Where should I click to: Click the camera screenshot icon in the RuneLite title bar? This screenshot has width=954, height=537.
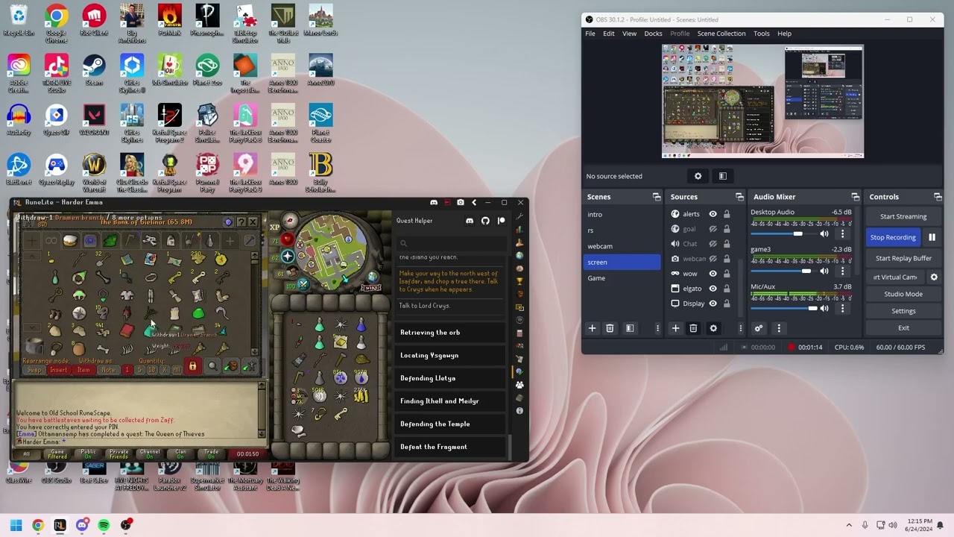[461, 202]
